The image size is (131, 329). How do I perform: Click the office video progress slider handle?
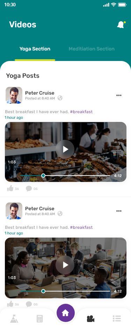[x=43, y=291]
